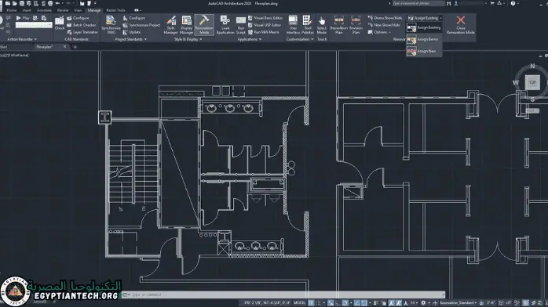This screenshot has width=548, height=307.
Task: Collapse the Assign Existing split-button dropdown
Action: point(440,18)
